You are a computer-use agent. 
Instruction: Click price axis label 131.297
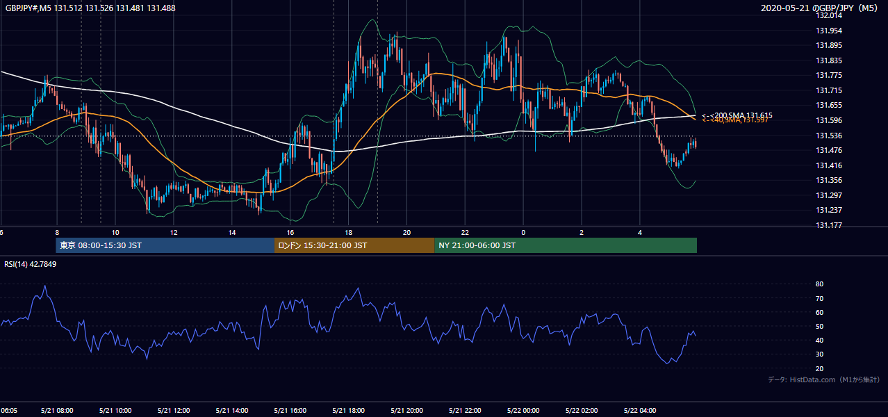coord(828,195)
